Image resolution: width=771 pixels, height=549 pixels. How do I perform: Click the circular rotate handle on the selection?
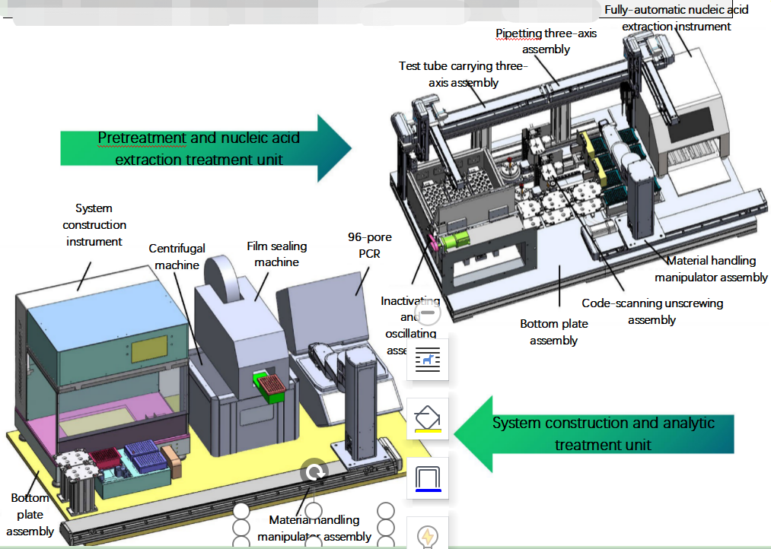click(x=314, y=472)
